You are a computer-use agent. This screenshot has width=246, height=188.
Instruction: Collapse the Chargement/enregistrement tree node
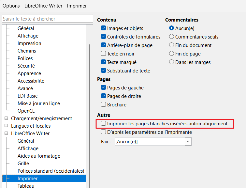6,118
